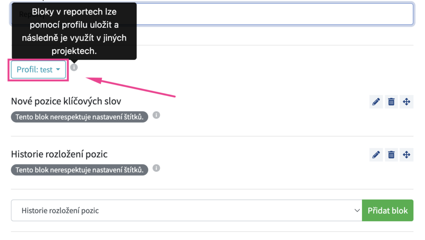Click badge under Nové pozice klíčových slov
The width and height of the screenshot is (425, 240).
pyautogui.click(x=79, y=117)
